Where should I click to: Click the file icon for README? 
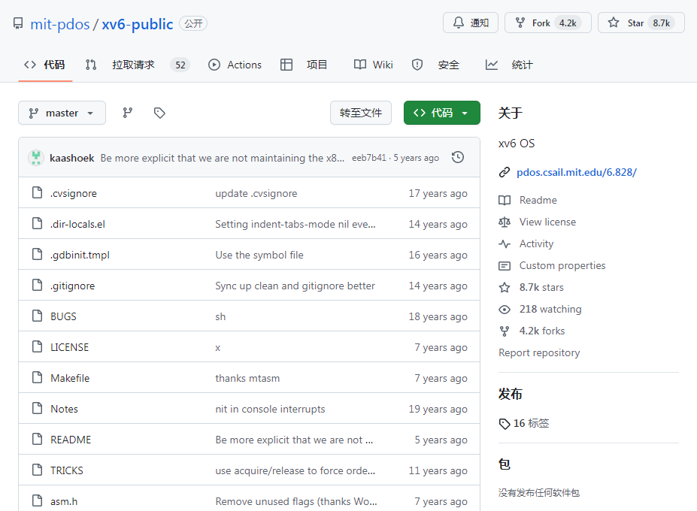[x=38, y=439]
